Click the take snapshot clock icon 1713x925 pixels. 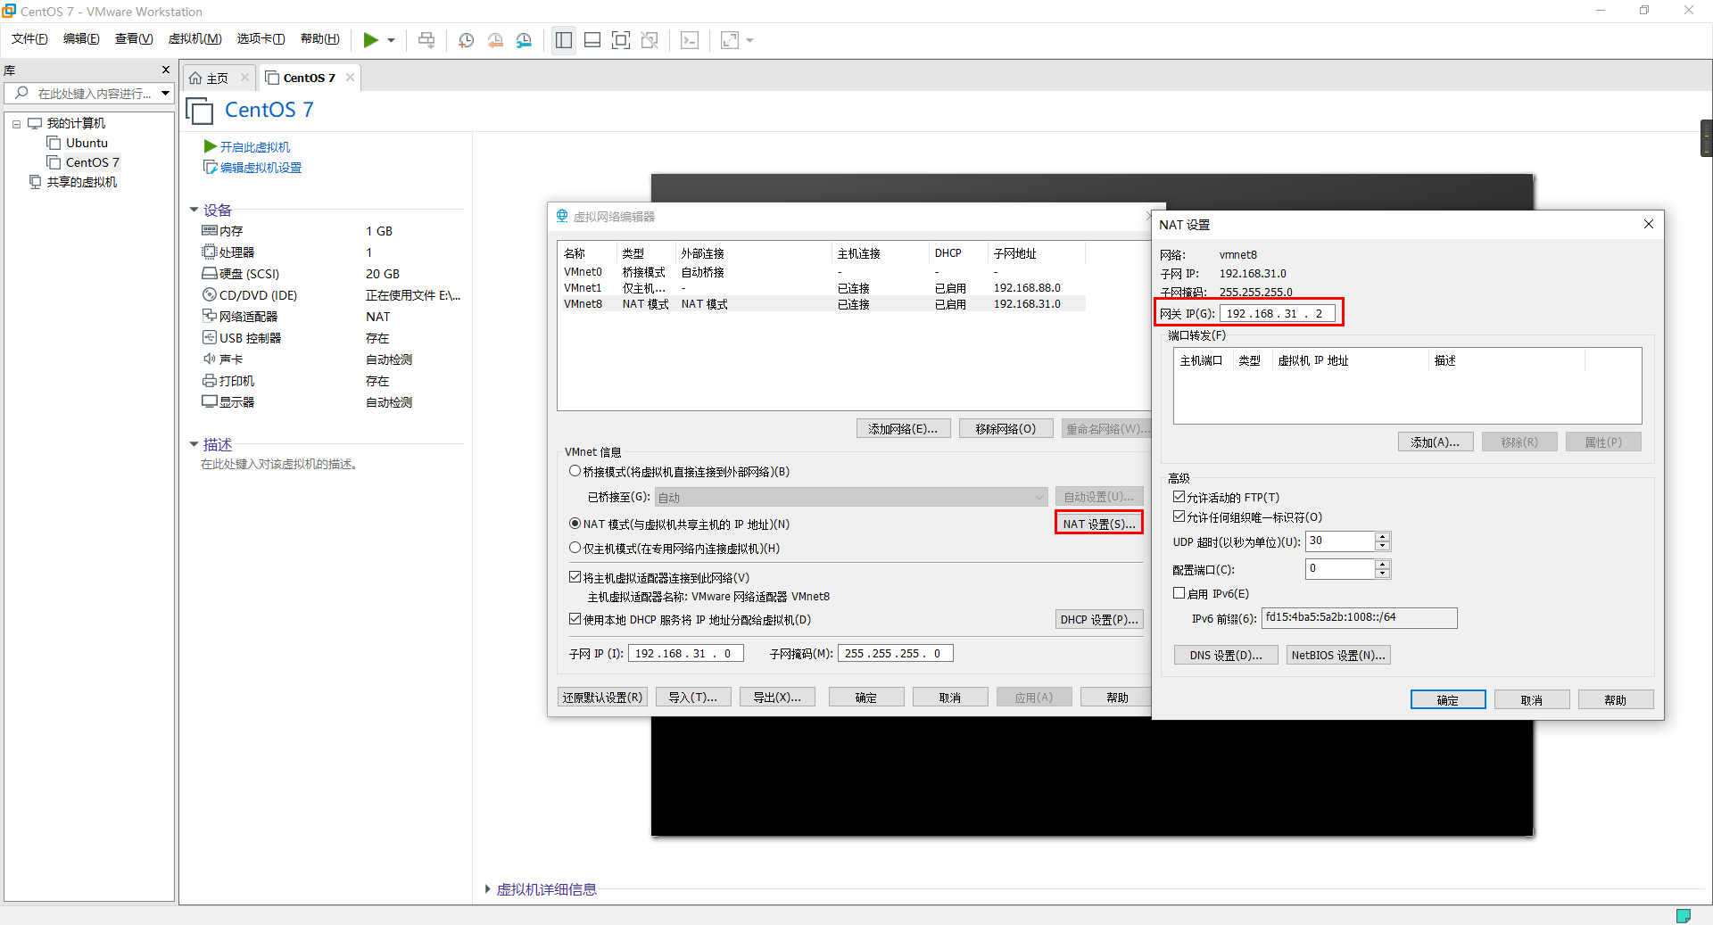(466, 40)
